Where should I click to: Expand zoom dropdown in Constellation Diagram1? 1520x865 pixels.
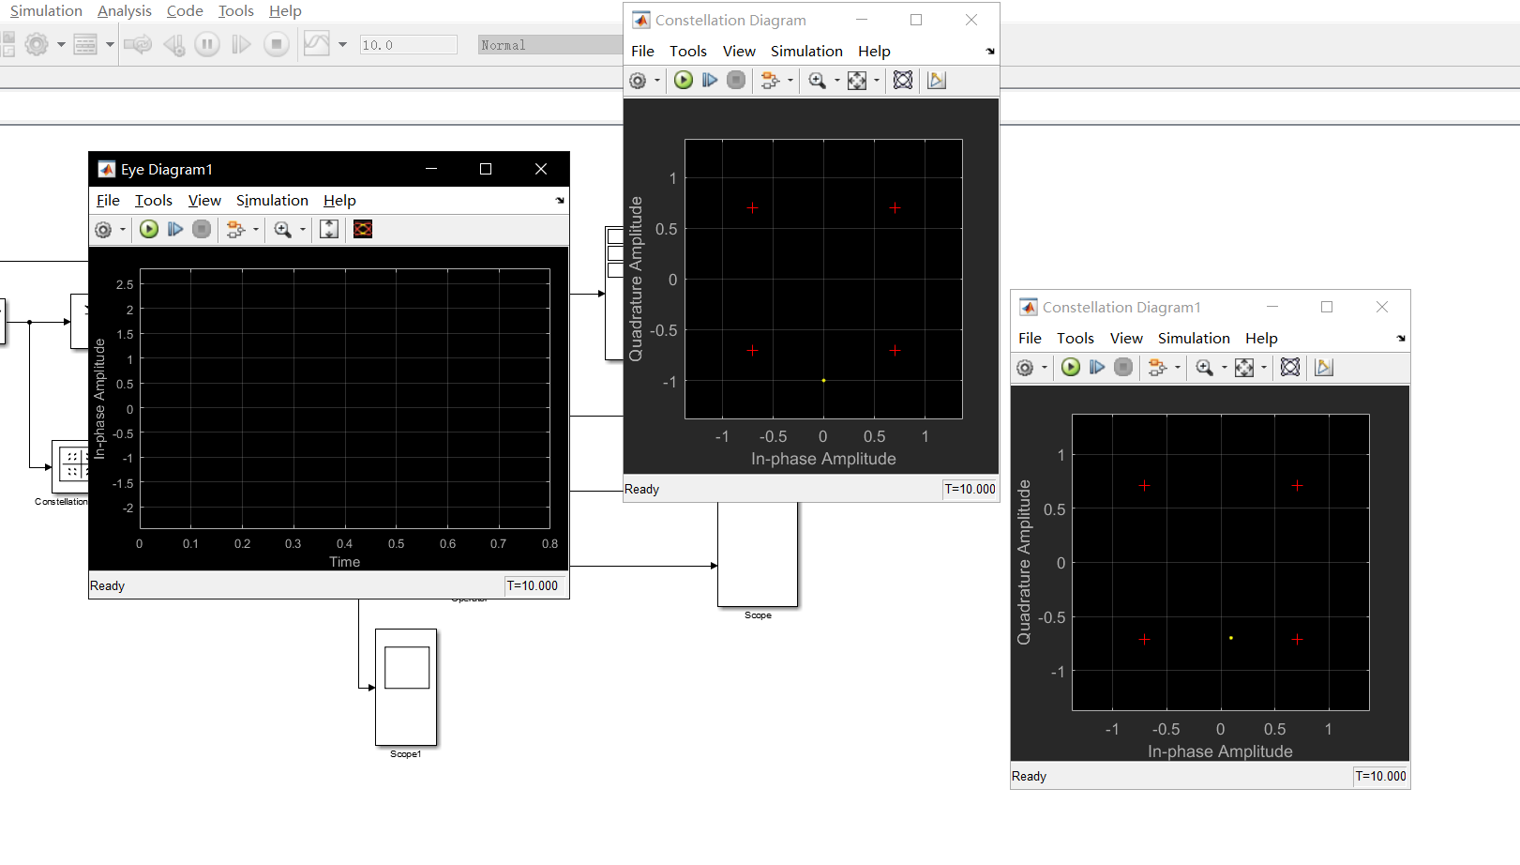pos(1225,368)
